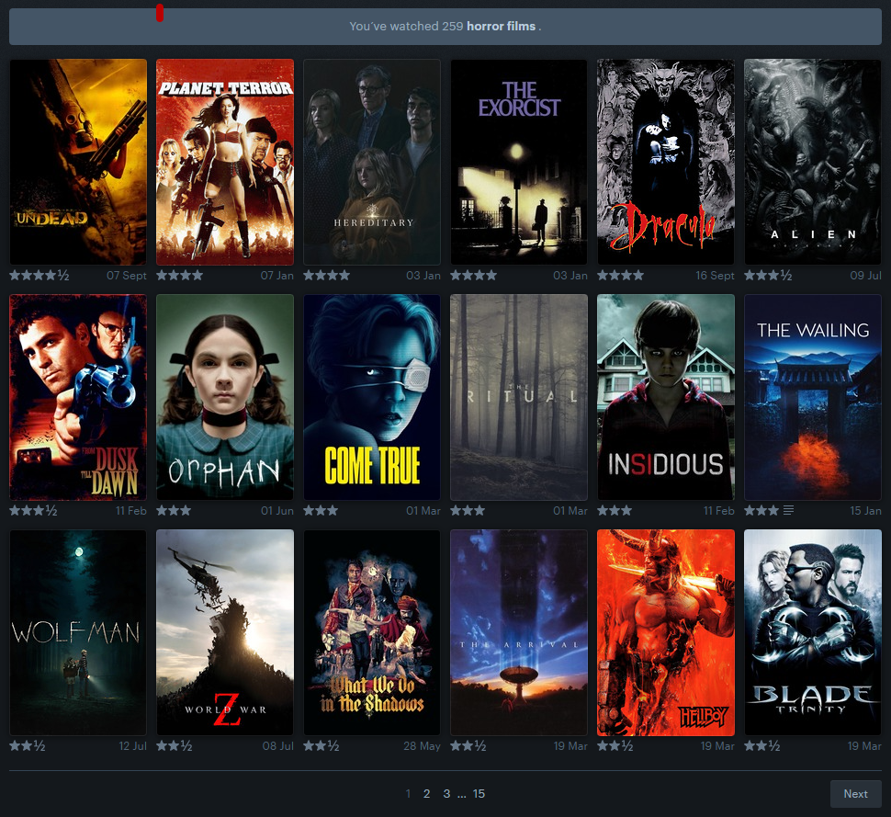Click the star rating under The Exorcist

[473, 275]
